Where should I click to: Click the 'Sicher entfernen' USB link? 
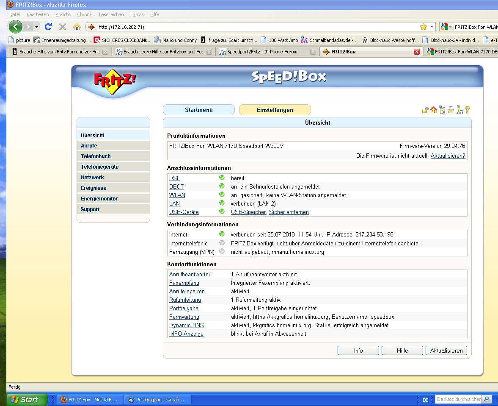tap(289, 212)
